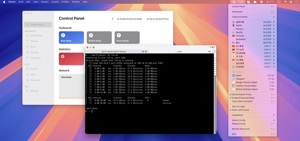Open the Wi-Fi status icon in menu bar
Image resolution: width=300 pixels, height=141 pixels.
click(285, 2)
